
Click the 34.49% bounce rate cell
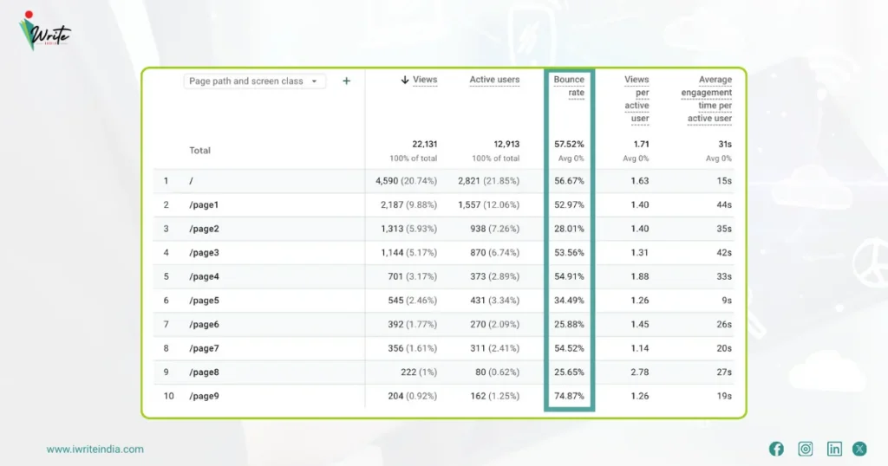(x=569, y=301)
